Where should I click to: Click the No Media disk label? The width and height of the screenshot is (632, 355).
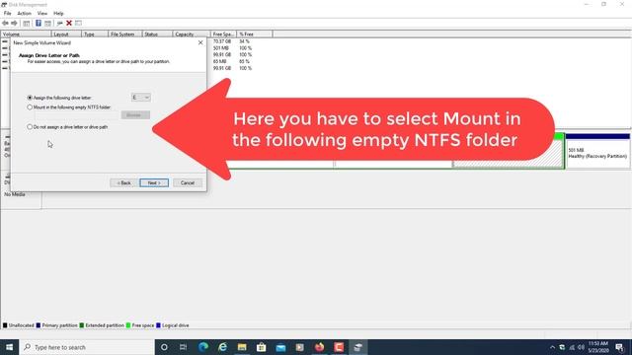(x=15, y=194)
